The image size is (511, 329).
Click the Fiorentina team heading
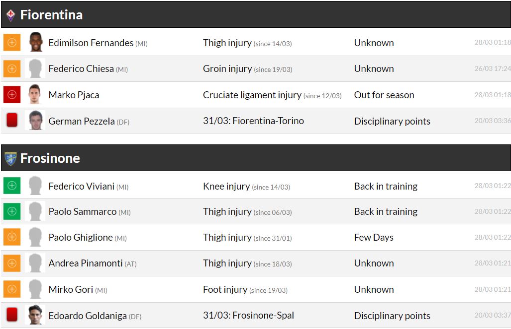click(x=51, y=15)
